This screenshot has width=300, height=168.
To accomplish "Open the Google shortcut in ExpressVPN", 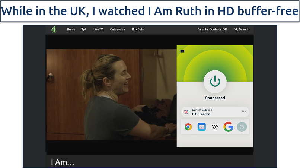I will 228,127.
